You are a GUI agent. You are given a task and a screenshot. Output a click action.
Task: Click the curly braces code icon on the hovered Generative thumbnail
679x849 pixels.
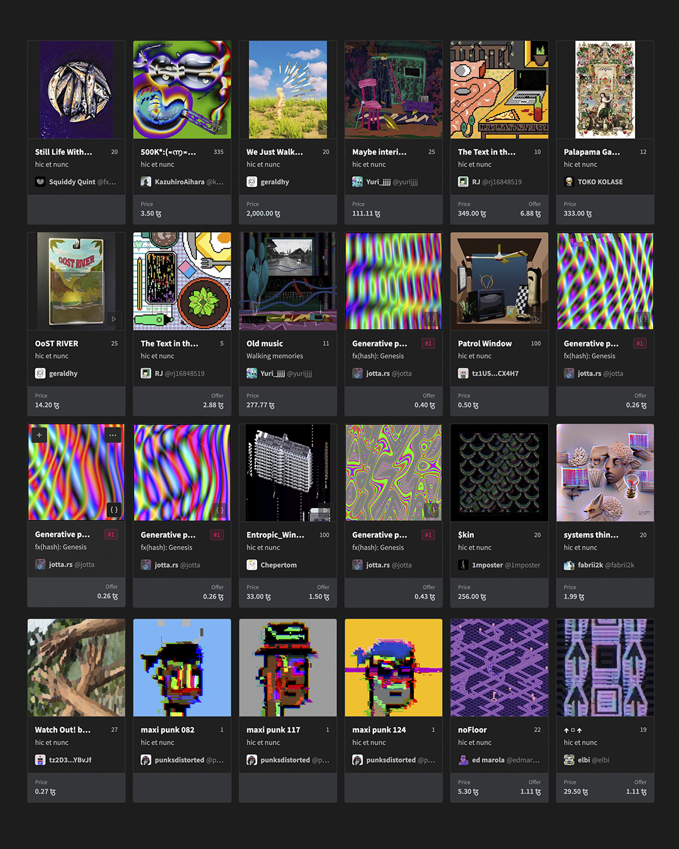pyautogui.click(x=114, y=509)
